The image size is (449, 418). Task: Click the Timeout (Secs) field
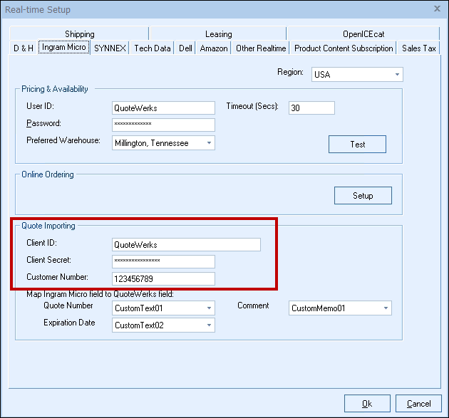(311, 108)
